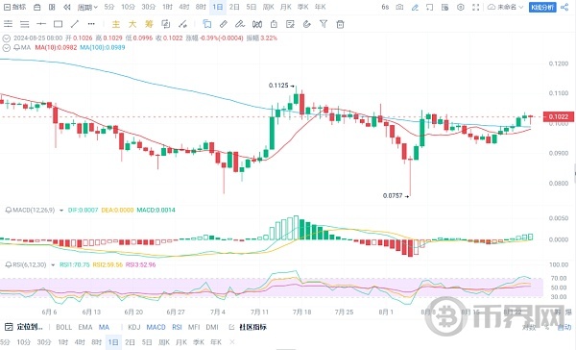Click the magnet snap icon
Viewport: 576px width, 350px height.
pyautogui.click(x=257, y=24)
